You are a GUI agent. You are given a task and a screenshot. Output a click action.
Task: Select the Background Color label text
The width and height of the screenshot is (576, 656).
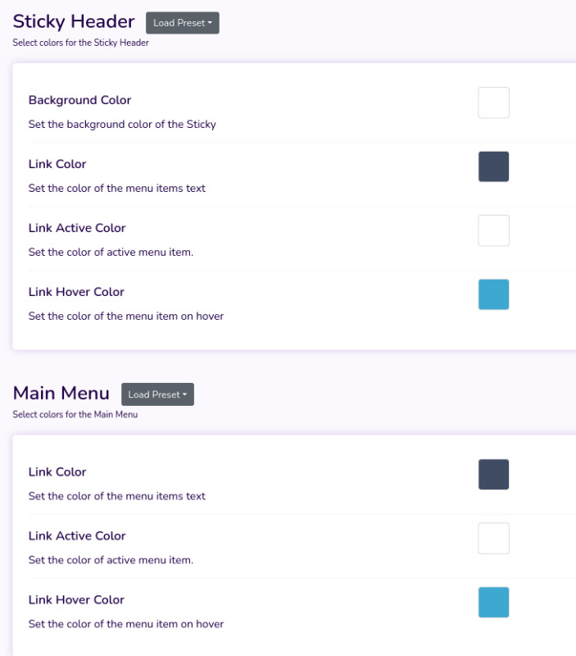[x=79, y=100]
